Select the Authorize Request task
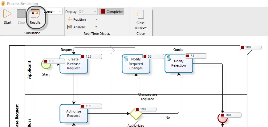 74,113
